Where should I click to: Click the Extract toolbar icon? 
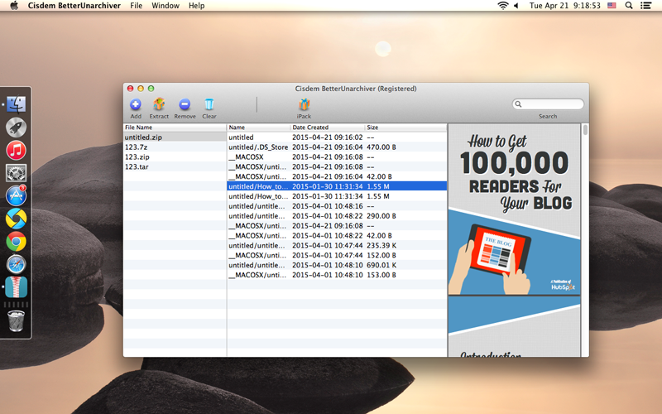(x=159, y=104)
